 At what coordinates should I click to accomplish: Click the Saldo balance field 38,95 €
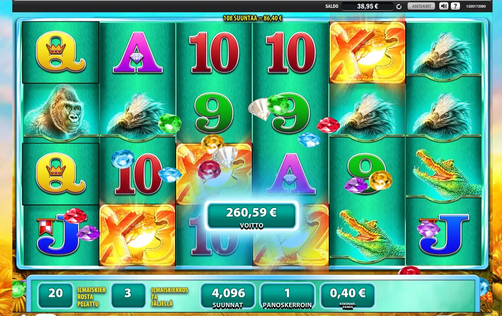pyautogui.click(x=367, y=6)
